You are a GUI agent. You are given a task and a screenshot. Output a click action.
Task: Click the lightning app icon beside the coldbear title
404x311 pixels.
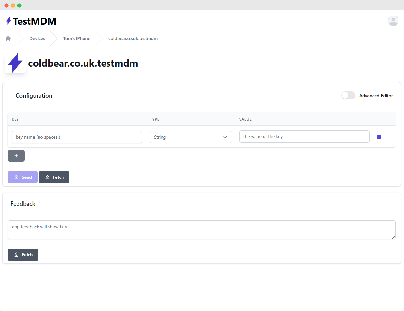pos(15,62)
